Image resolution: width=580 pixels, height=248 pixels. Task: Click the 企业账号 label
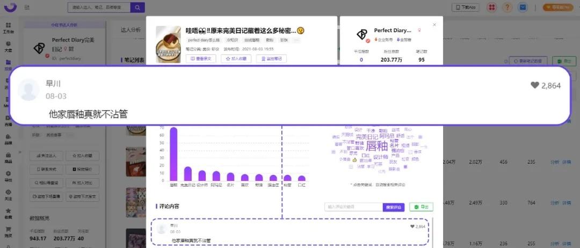coord(385,40)
